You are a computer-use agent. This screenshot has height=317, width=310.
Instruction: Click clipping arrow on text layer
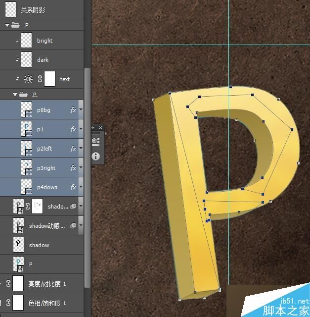[x=17, y=79]
